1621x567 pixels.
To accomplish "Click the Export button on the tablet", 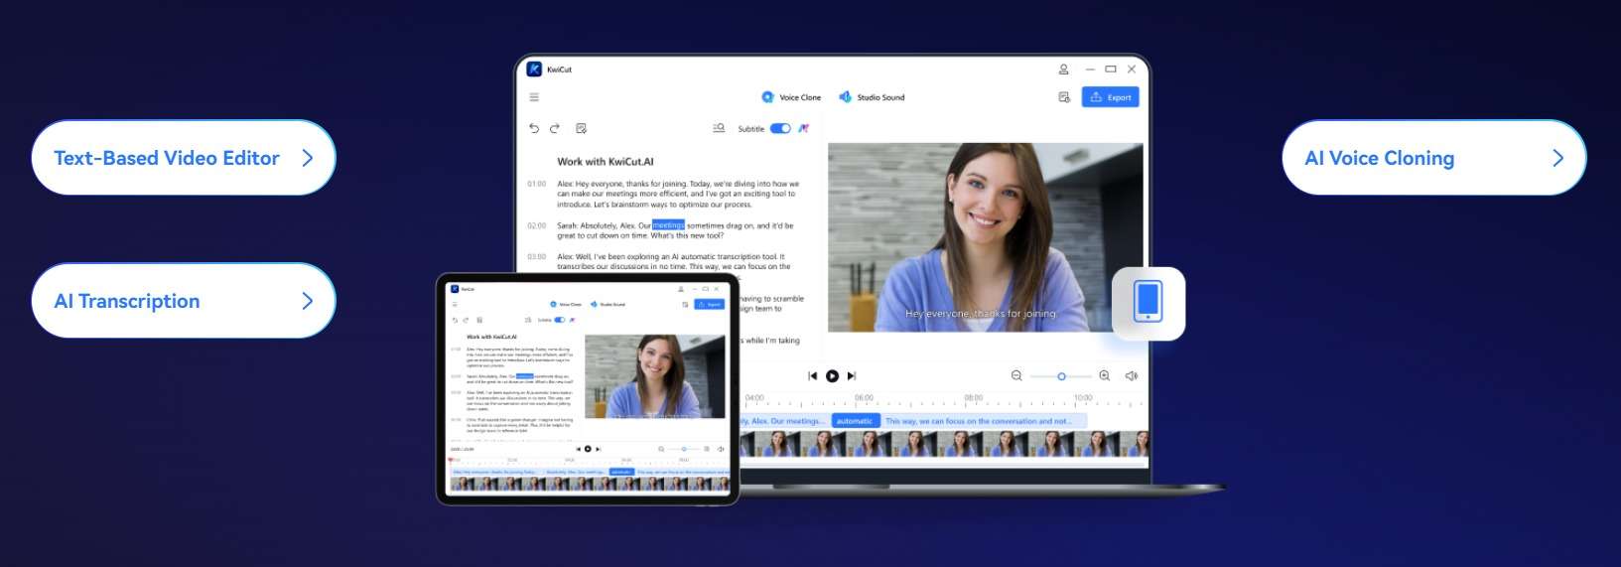I will pos(709,304).
